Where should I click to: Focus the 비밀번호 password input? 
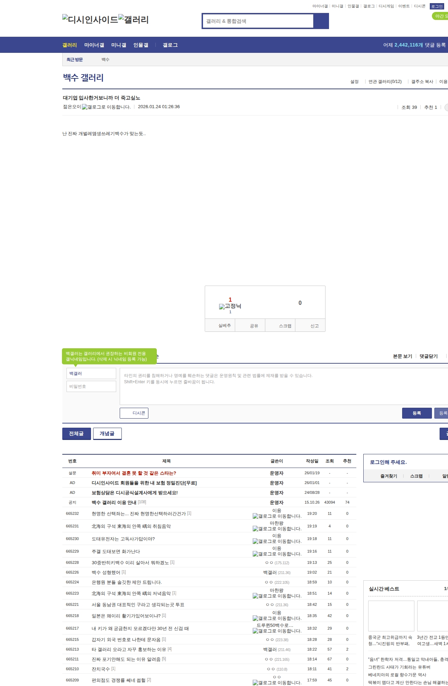coord(91,386)
